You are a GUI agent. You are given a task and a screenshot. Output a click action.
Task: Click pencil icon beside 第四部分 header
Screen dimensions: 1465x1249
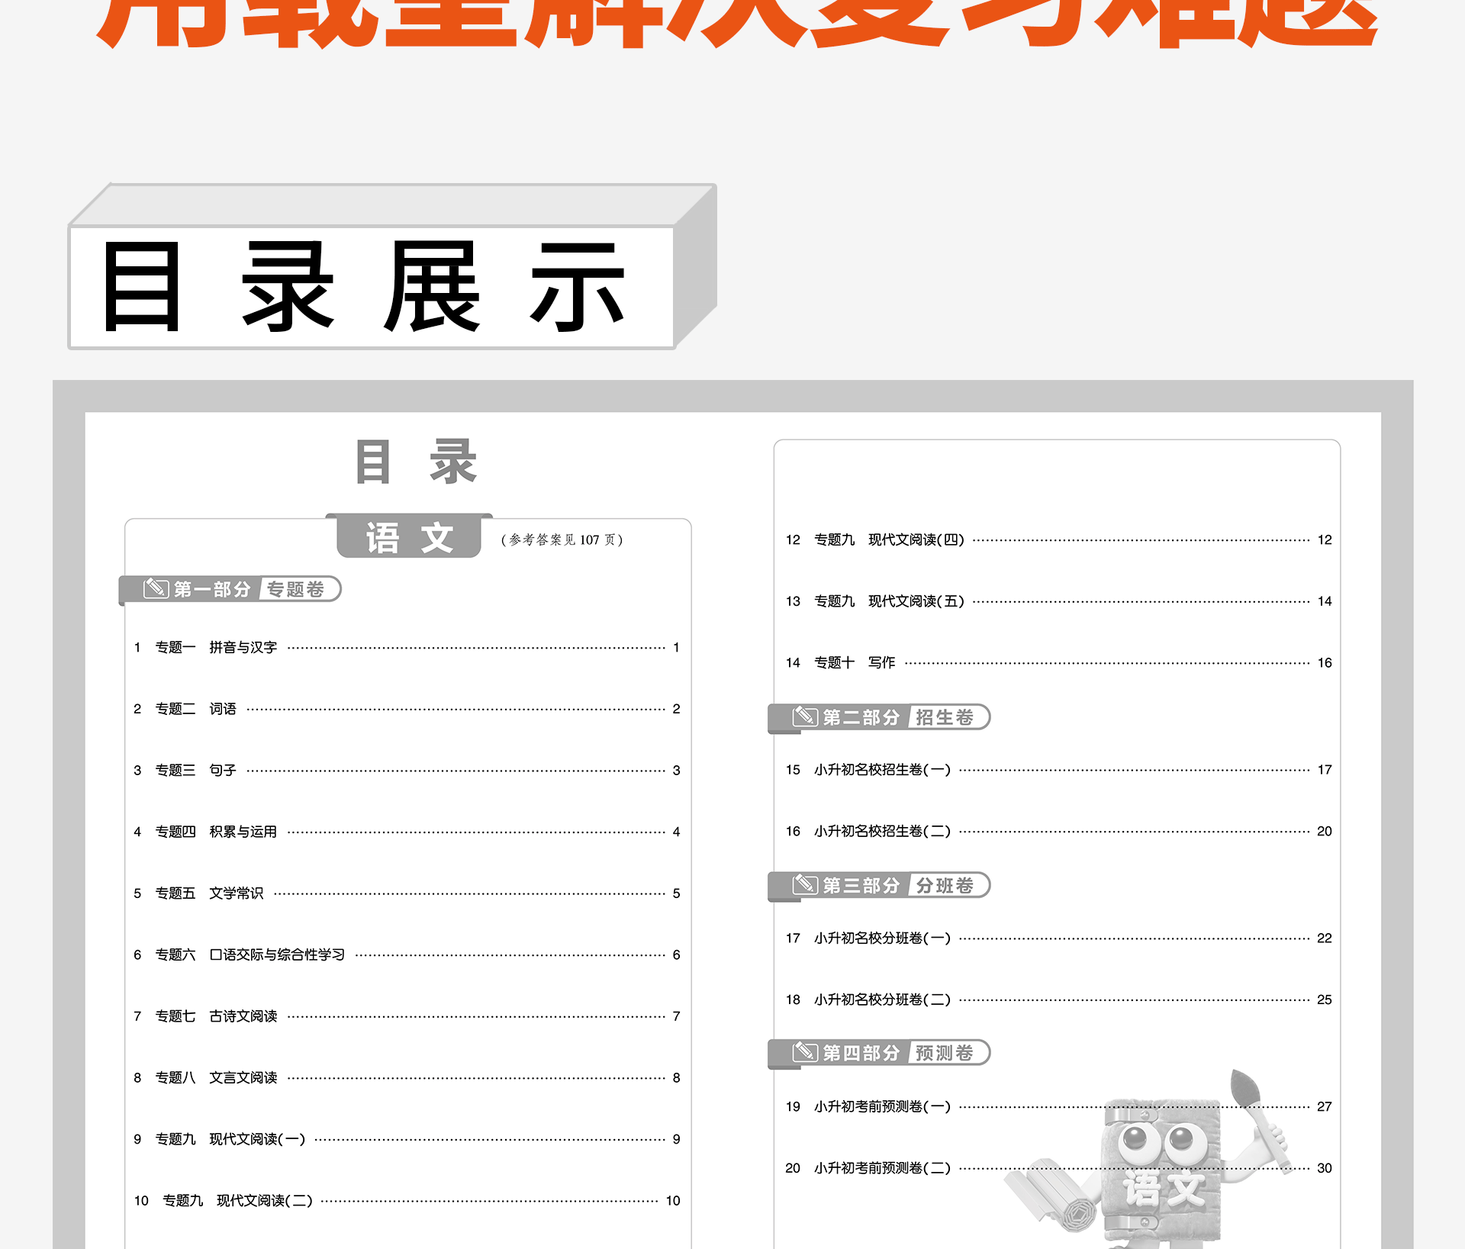click(804, 1052)
